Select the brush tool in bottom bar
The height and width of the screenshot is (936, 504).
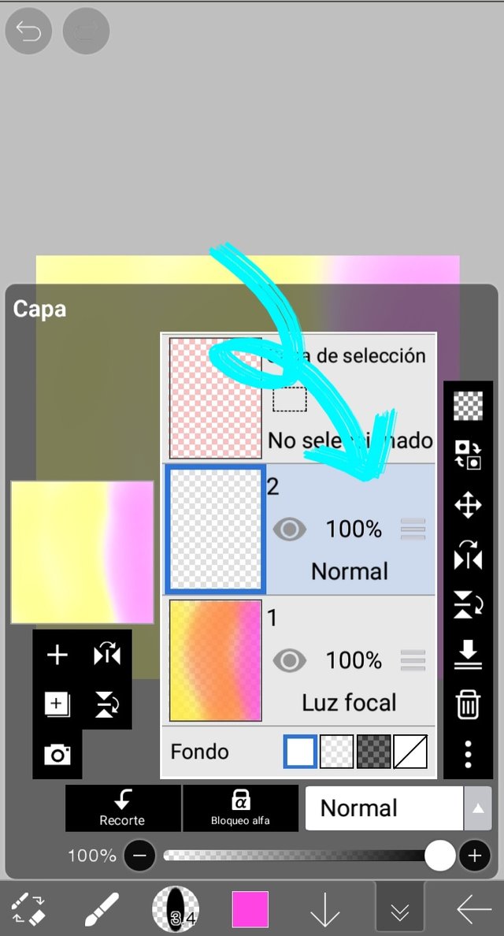point(101,910)
